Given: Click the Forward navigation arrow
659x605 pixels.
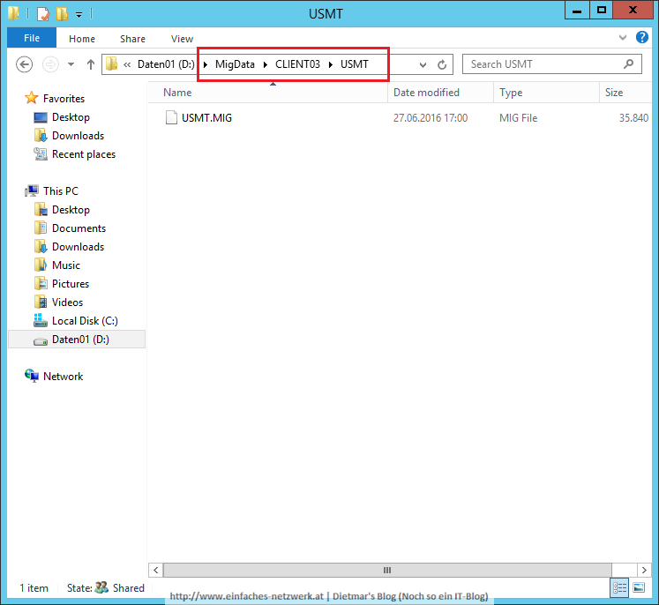Looking at the screenshot, I should click(50, 64).
